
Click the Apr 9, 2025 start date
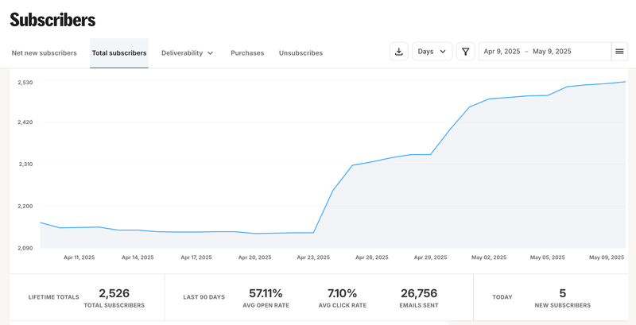(x=502, y=52)
